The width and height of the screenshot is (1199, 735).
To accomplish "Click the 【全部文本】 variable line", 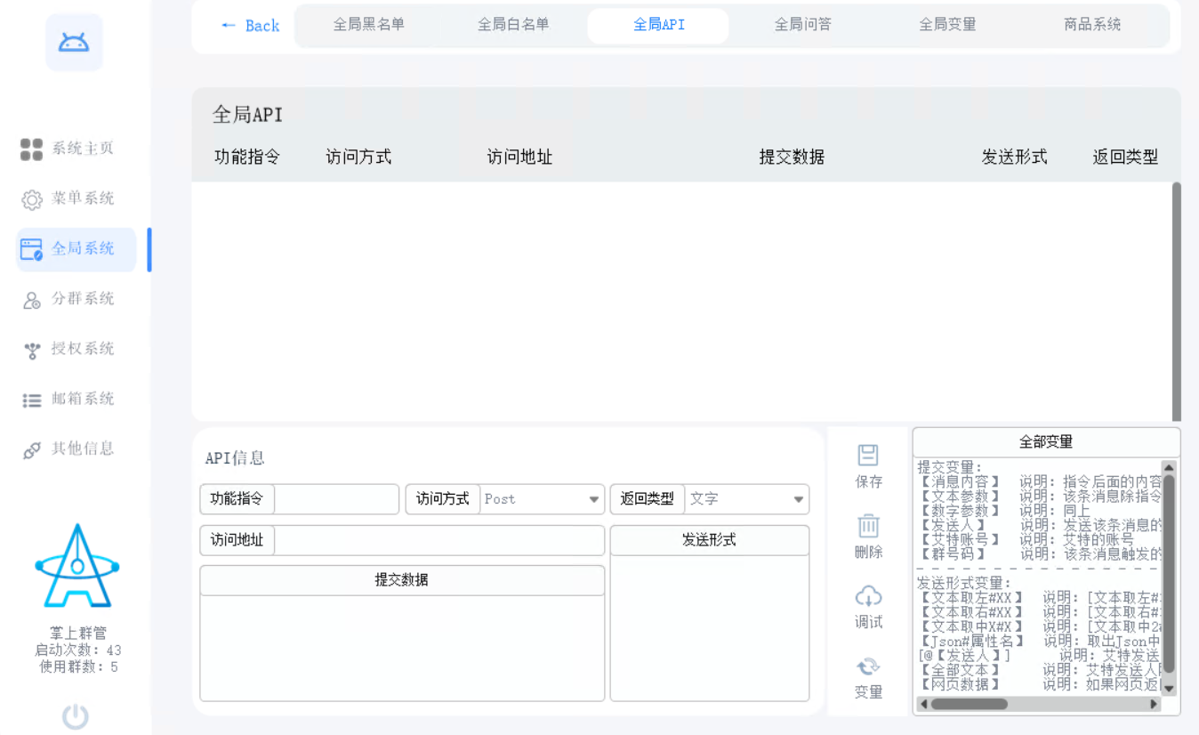I will pos(1040,670).
